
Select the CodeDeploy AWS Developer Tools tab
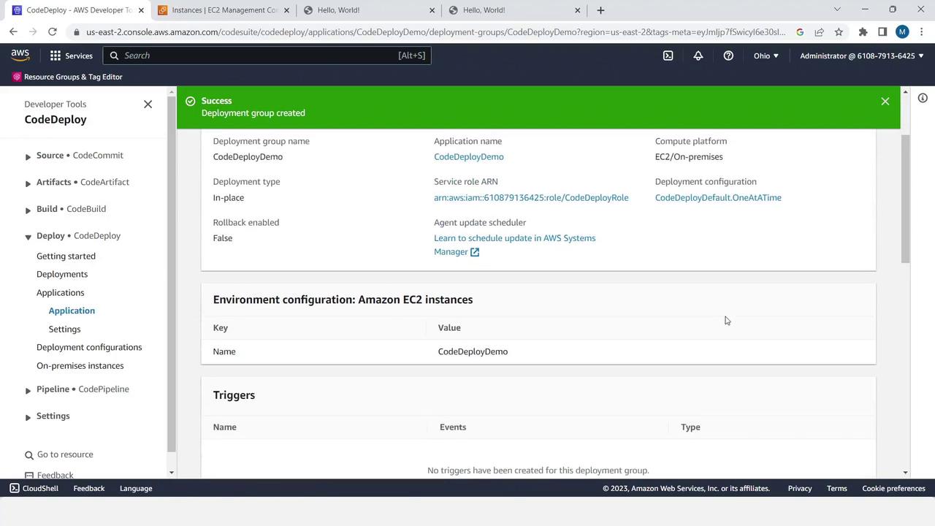[78, 10]
